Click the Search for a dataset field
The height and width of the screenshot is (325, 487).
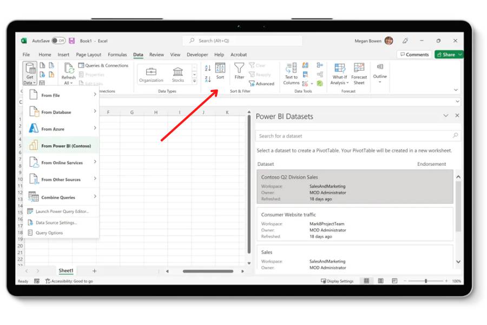pos(358,136)
